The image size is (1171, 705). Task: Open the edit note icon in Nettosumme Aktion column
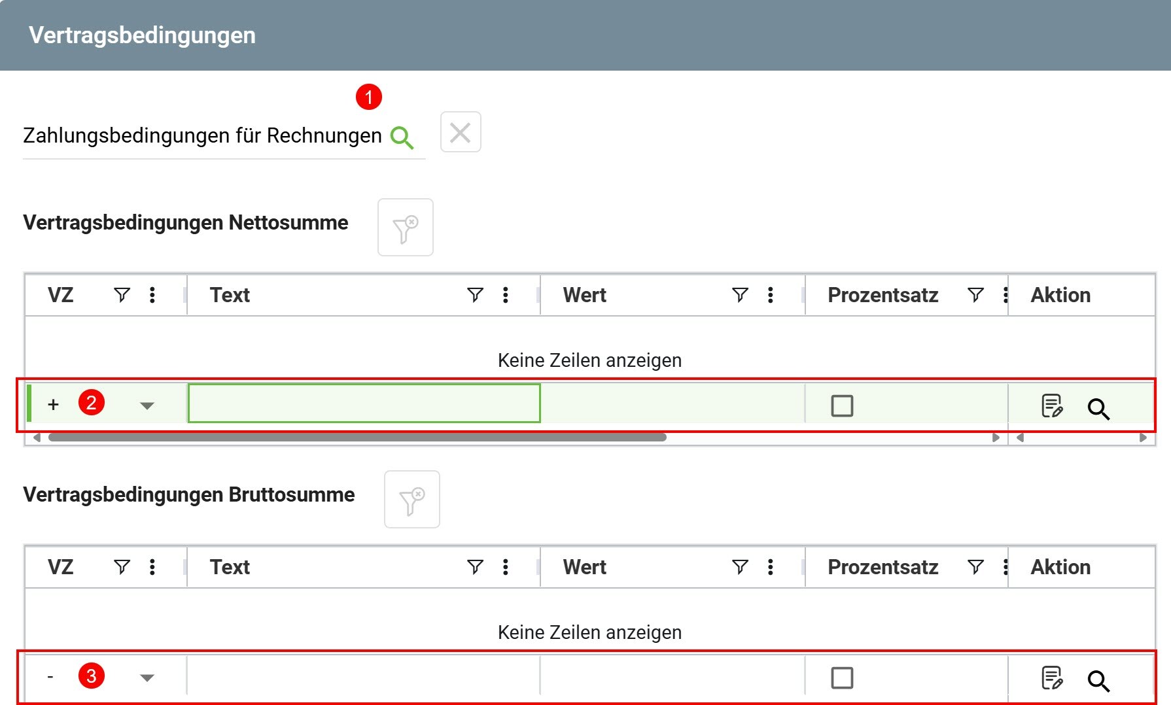(x=1052, y=406)
